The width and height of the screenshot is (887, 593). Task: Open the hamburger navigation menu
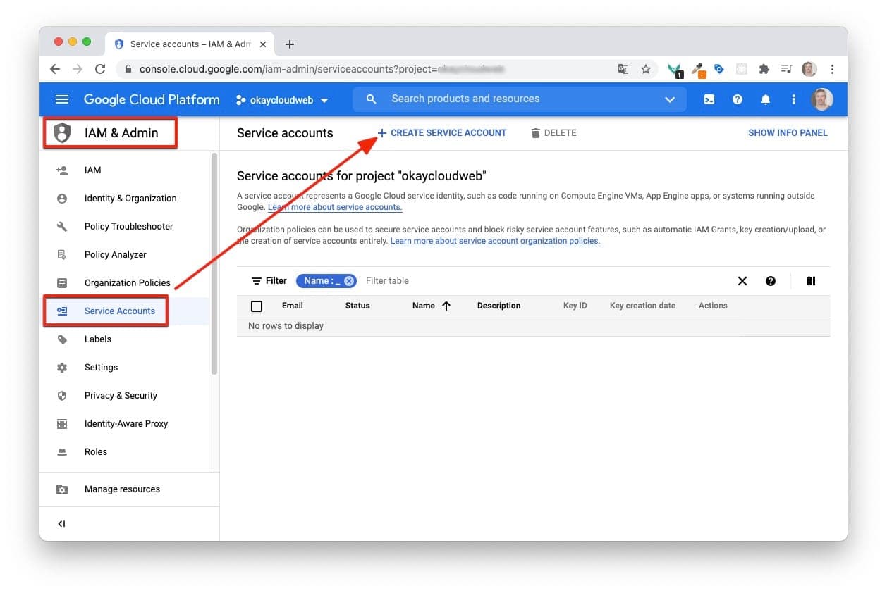[62, 99]
